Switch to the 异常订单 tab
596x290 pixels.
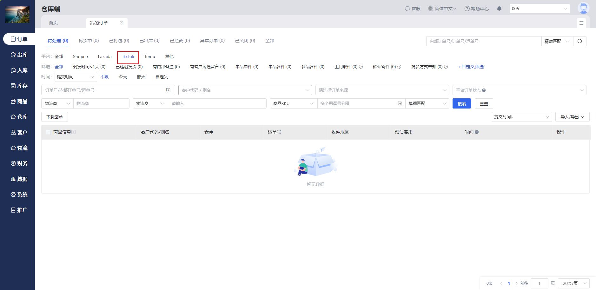(212, 41)
